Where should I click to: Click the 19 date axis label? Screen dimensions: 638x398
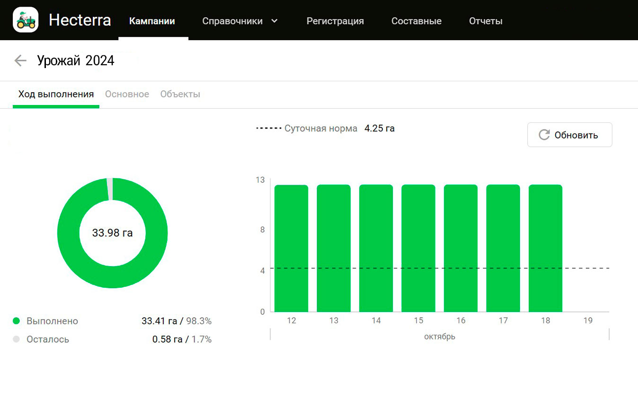tap(588, 320)
